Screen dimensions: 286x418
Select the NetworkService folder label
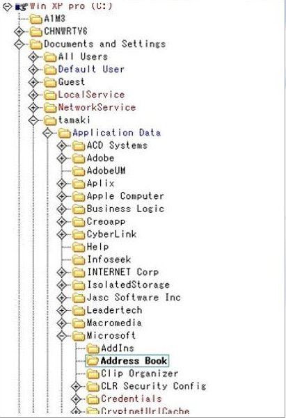coord(97,107)
